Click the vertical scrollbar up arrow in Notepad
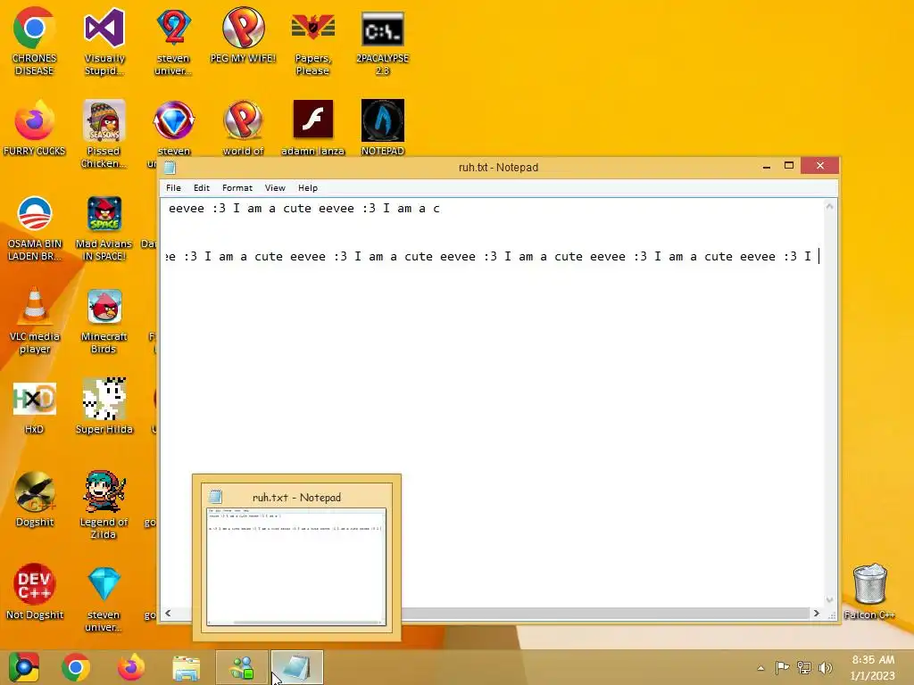914x685 pixels. 829,207
